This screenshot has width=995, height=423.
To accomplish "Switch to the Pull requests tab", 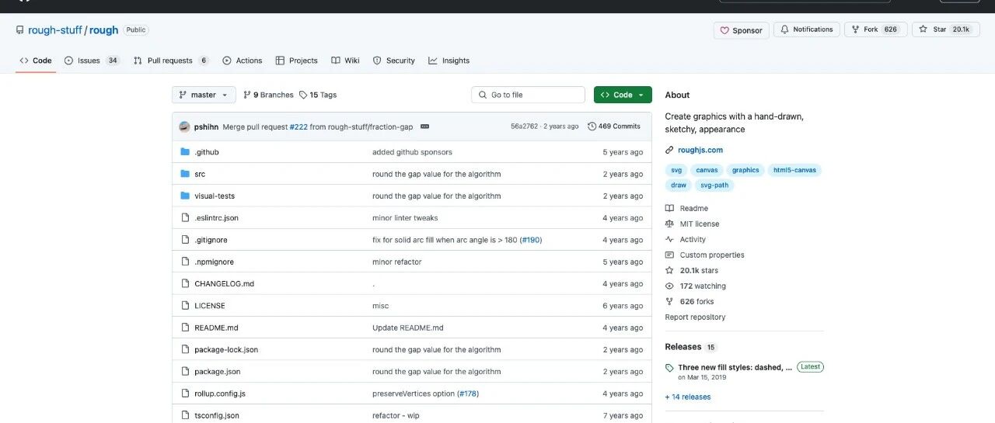I will coord(171,61).
